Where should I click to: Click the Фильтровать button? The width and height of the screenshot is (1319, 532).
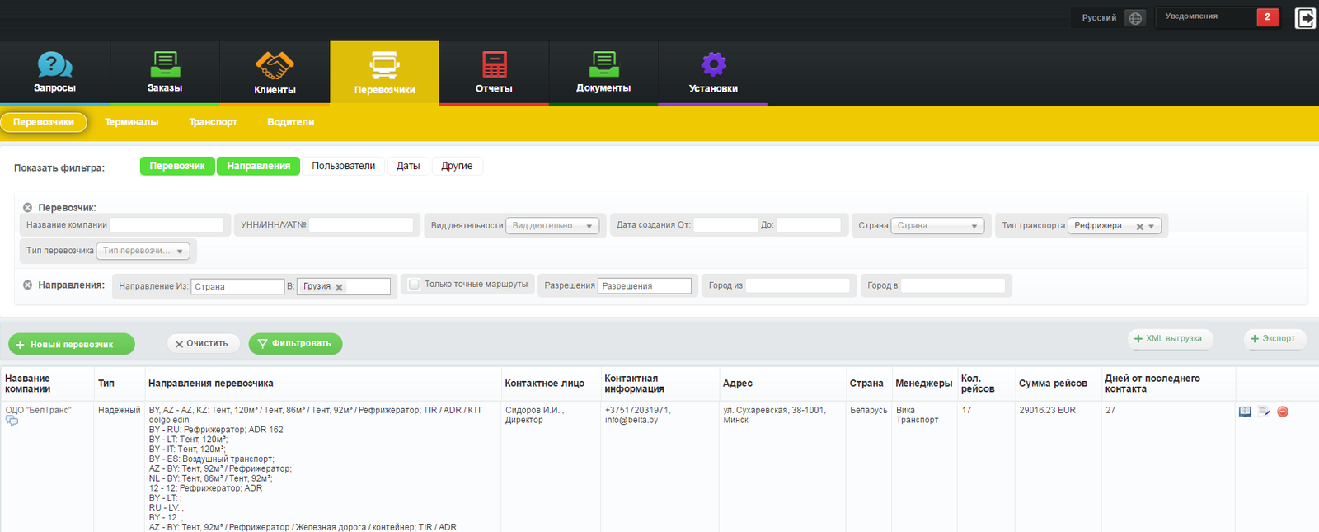pos(295,344)
